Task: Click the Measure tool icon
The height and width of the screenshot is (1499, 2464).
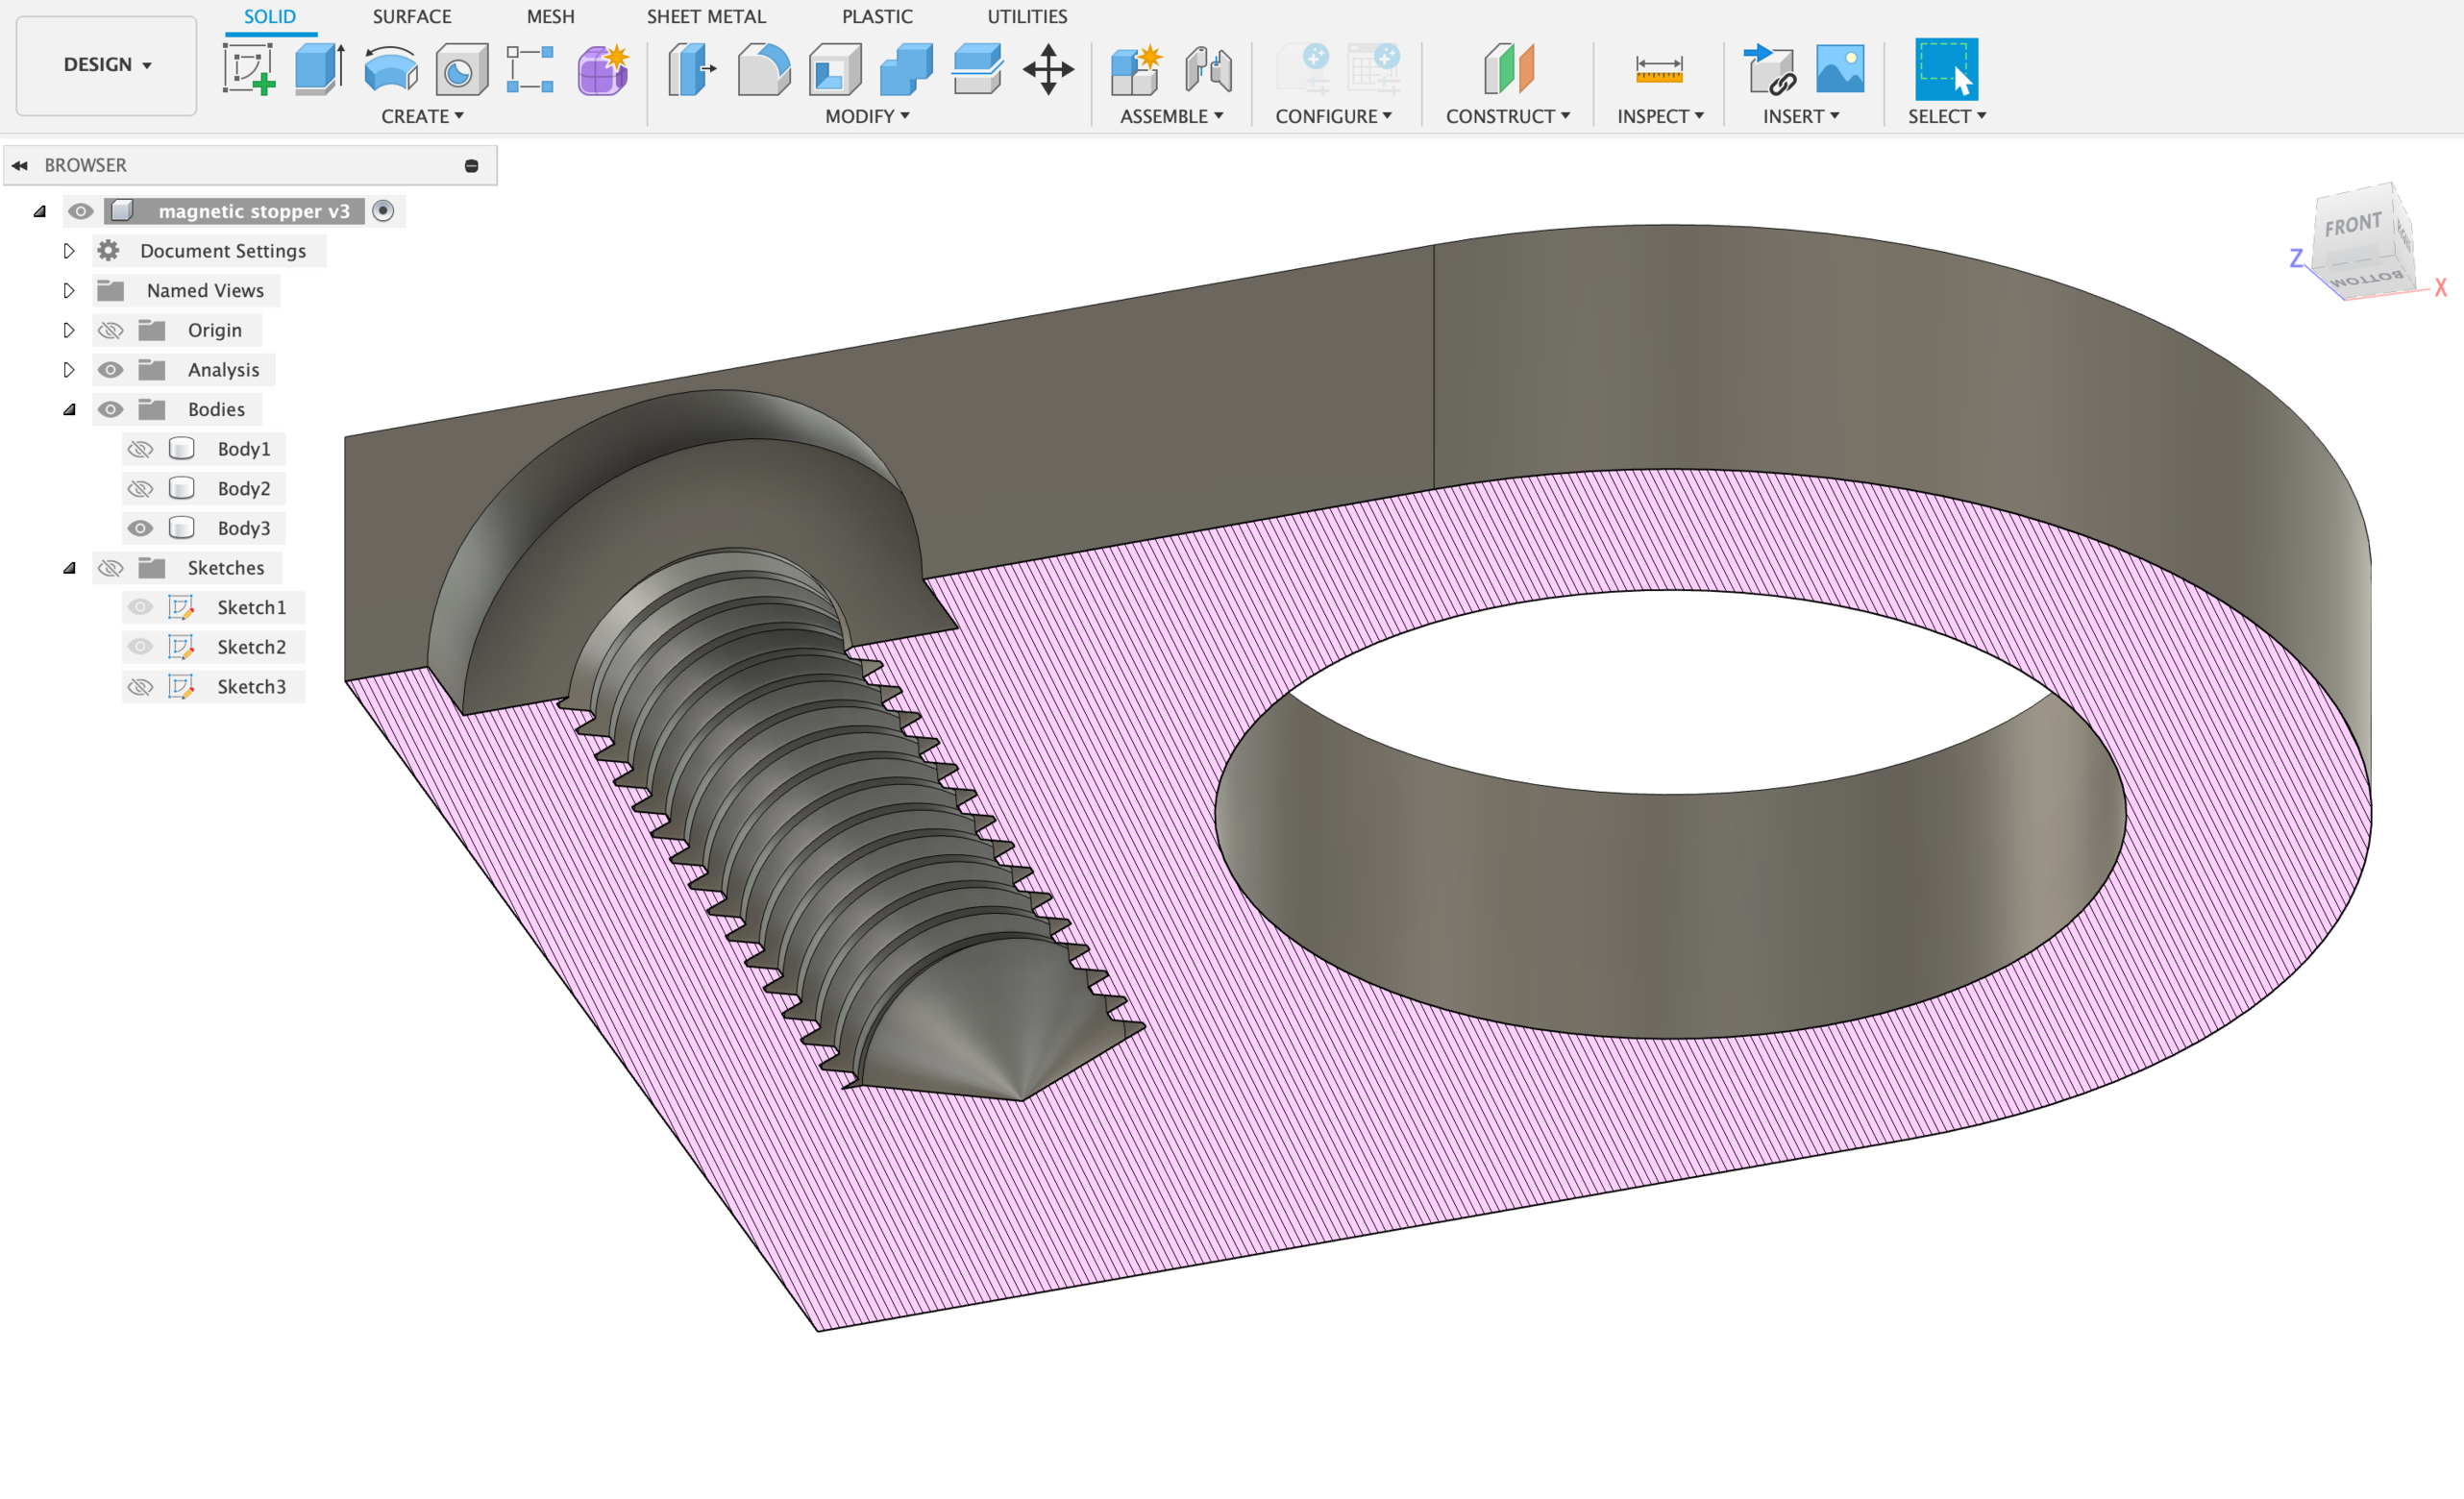Action: 1658,69
